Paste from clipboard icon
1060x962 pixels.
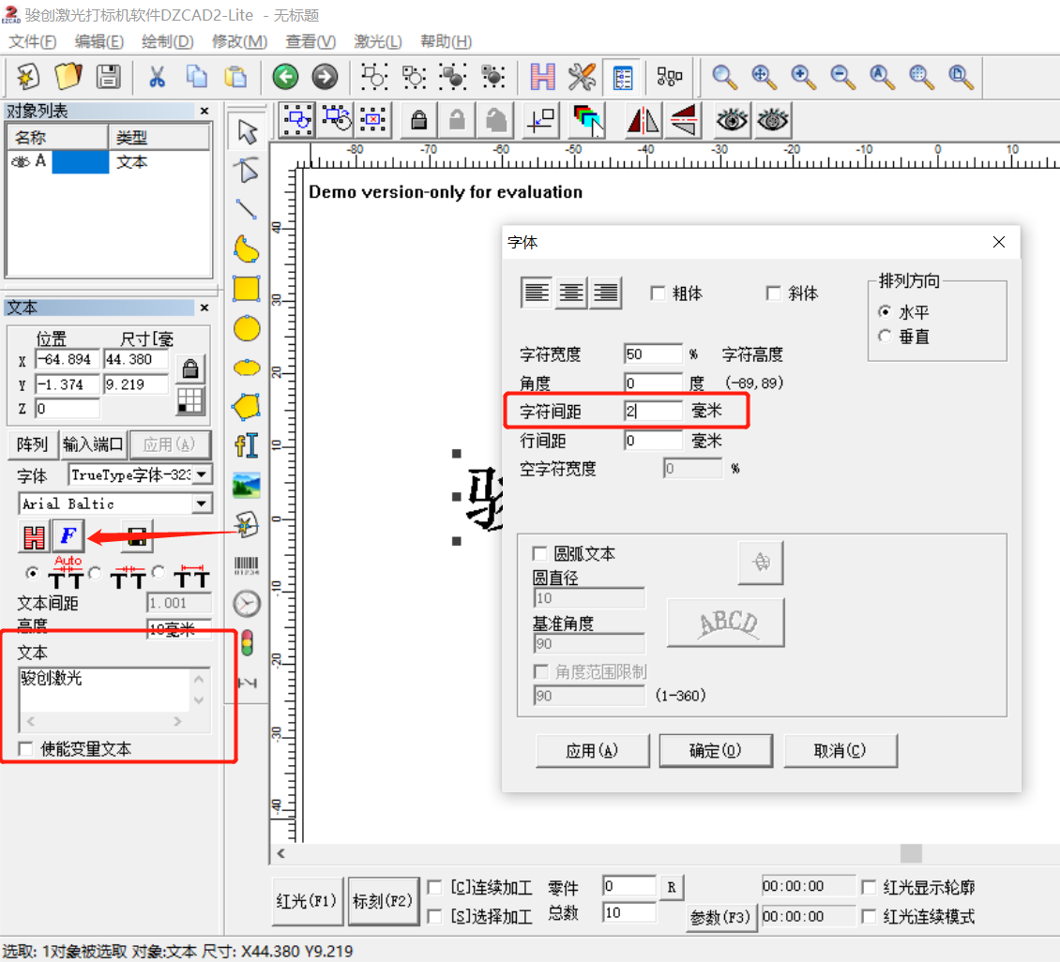236,76
